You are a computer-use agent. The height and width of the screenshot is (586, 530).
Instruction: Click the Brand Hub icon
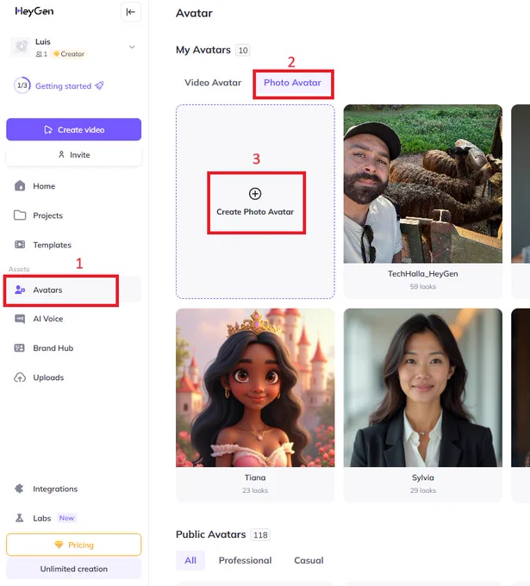(20, 348)
